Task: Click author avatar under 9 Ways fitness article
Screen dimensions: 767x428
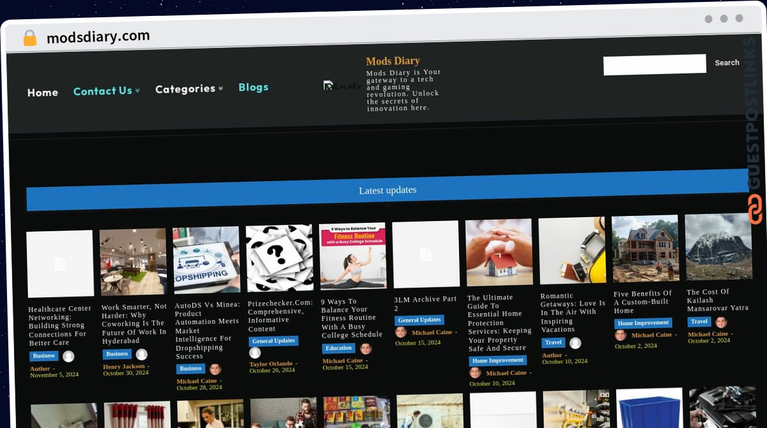Action: [x=366, y=348]
